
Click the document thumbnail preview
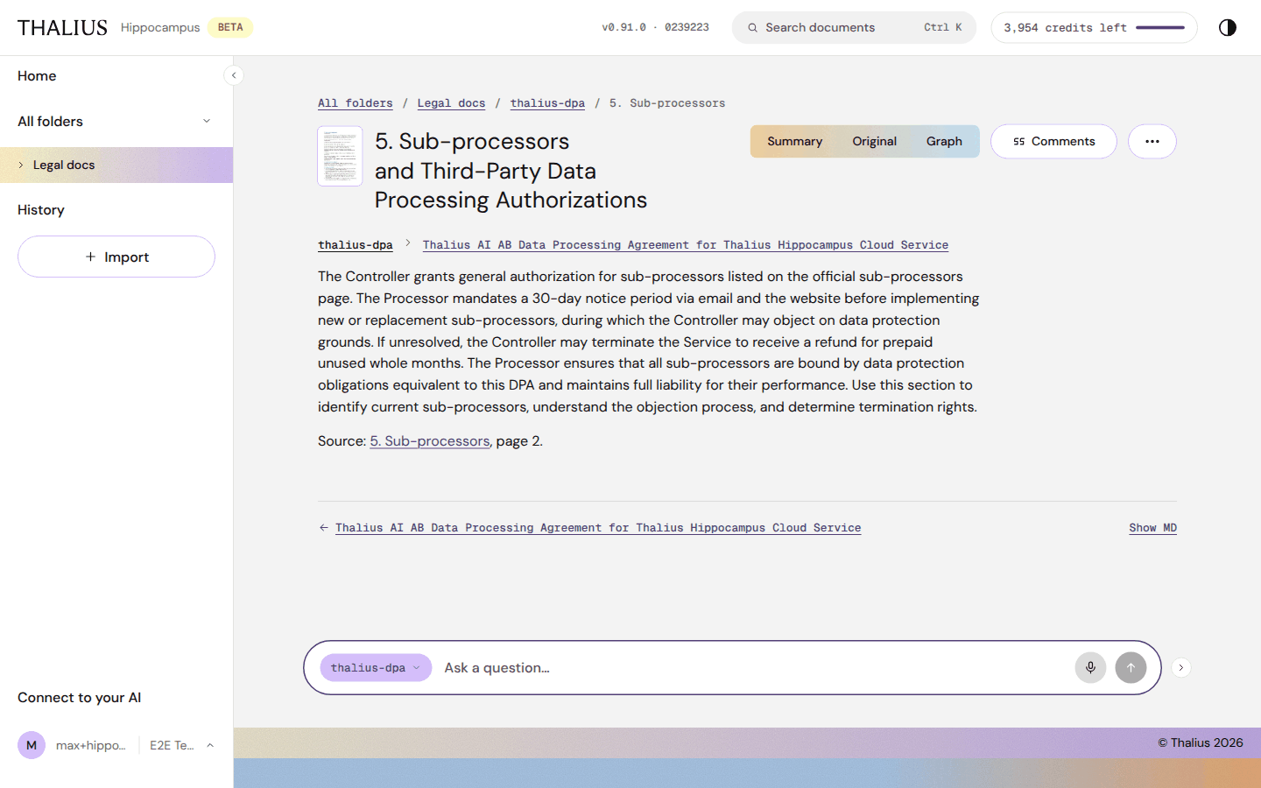tap(340, 156)
